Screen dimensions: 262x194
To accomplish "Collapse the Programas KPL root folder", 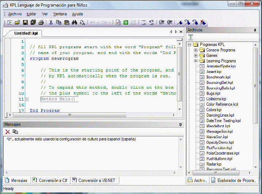I will click(x=189, y=44).
